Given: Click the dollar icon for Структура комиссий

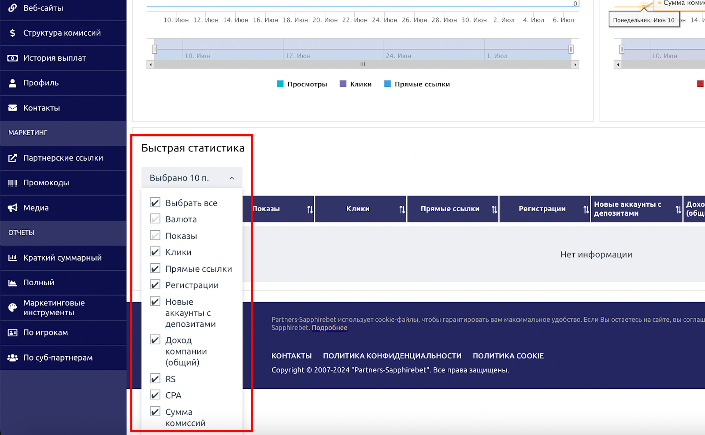Looking at the screenshot, I should [x=12, y=33].
